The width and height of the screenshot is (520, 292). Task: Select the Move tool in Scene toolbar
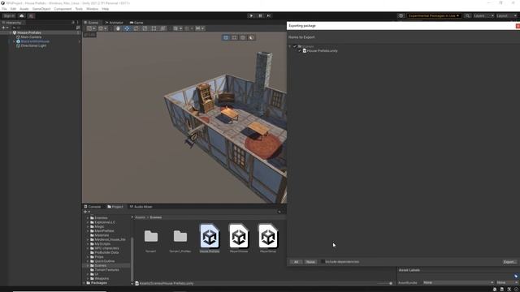(x=127, y=28)
